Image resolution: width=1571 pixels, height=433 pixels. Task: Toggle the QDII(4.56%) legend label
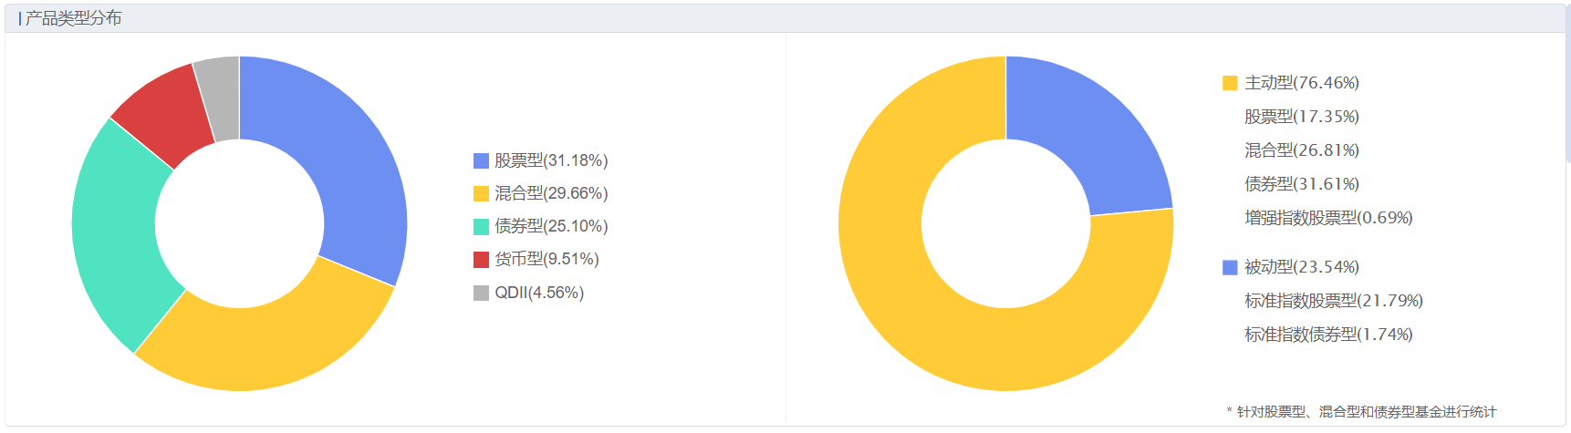click(539, 293)
